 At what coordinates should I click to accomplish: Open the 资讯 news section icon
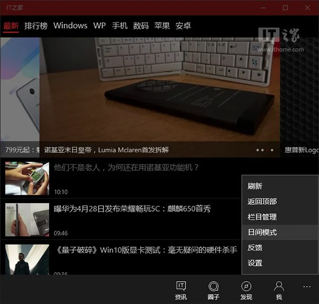[x=181, y=290]
